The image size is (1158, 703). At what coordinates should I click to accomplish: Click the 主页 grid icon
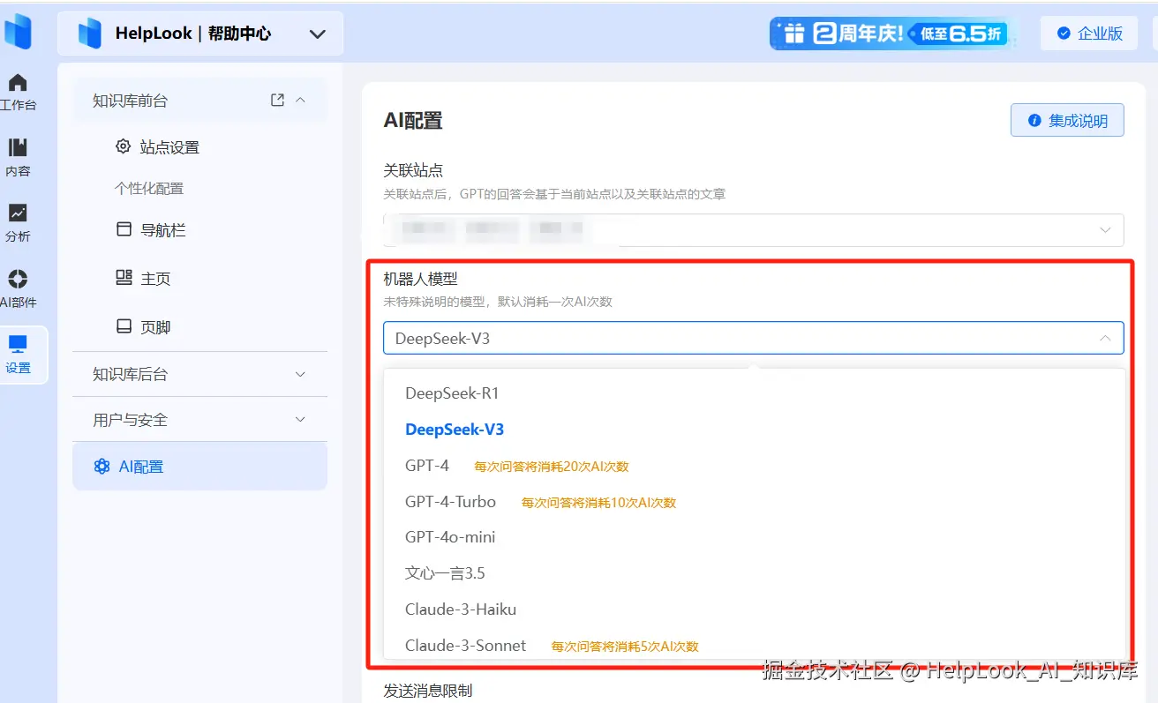[x=124, y=278]
